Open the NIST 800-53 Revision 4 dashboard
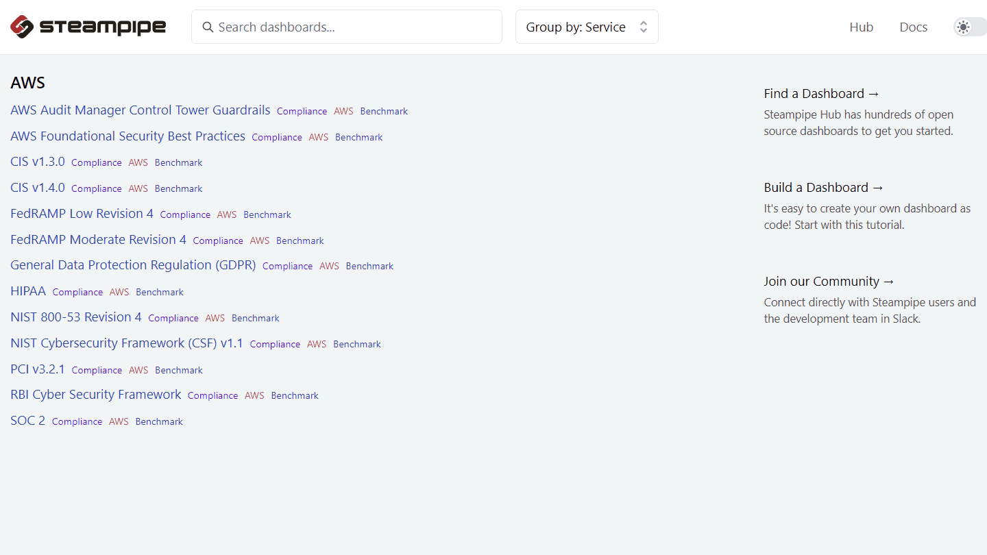Image resolution: width=987 pixels, height=555 pixels. (x=76, y=317)
